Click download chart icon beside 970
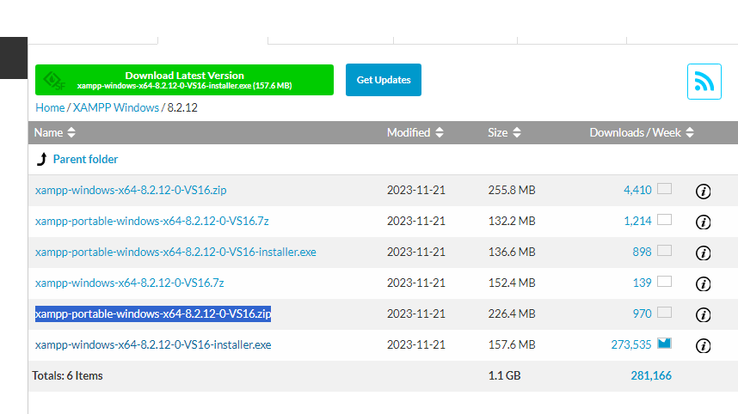738x414 pixels. click(x=665, y=313)
